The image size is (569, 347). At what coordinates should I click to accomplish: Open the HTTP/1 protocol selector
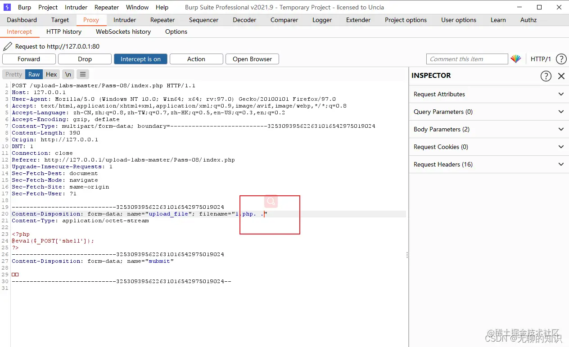point(541,59)
